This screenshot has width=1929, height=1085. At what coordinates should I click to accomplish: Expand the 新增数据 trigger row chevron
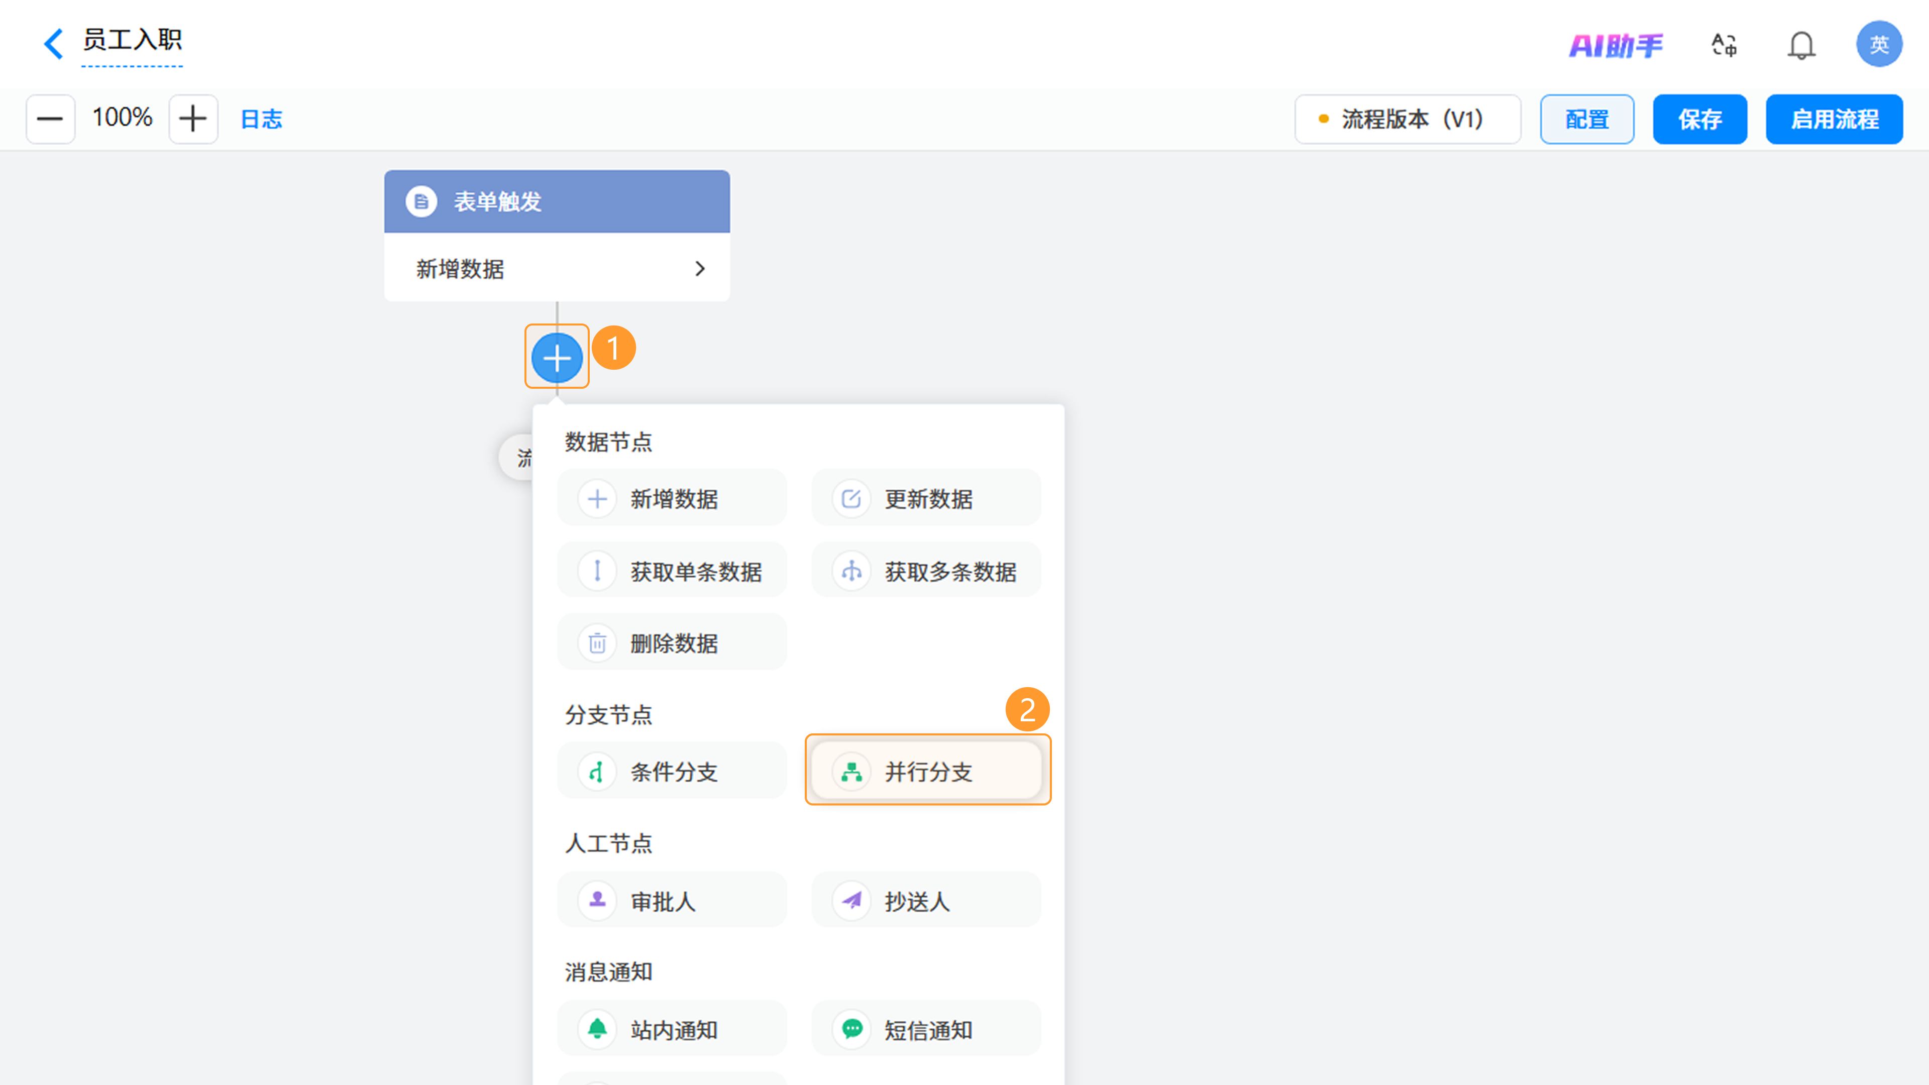[699, 269]
